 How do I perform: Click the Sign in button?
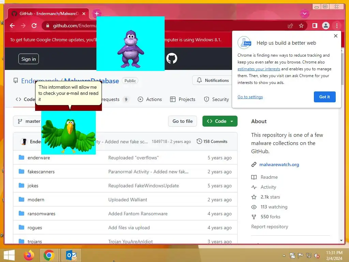click(x=29, y=59)
